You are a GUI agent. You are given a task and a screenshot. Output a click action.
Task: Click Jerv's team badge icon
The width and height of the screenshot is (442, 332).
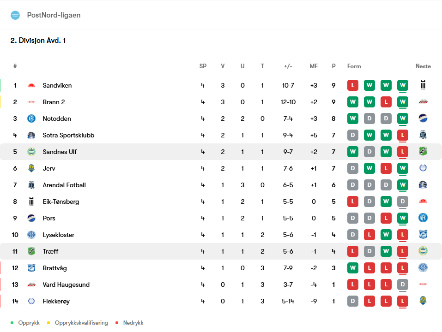(31, 168)
